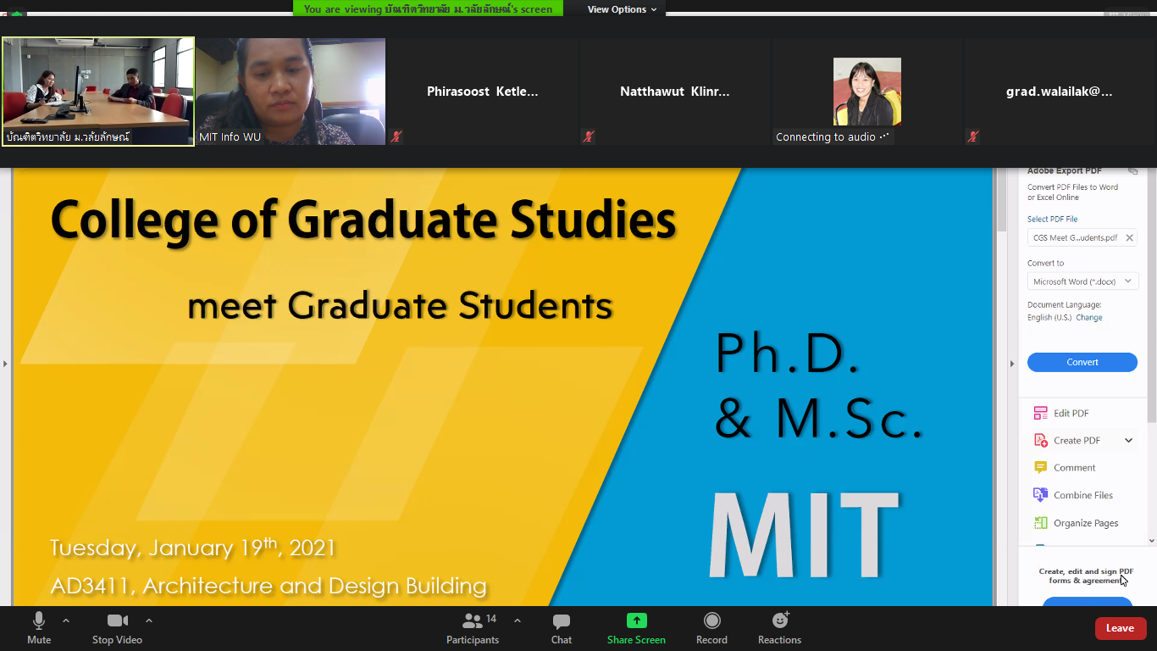Open the Organize Pages tool
Screen dimensions: 1157x651
1040,523
